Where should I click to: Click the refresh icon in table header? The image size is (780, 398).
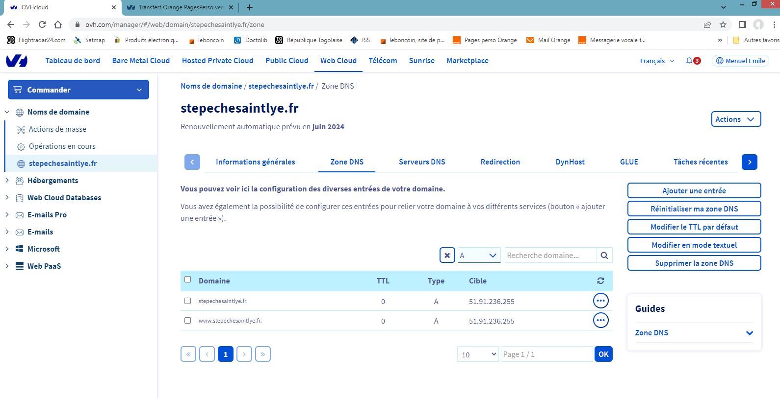600,281
